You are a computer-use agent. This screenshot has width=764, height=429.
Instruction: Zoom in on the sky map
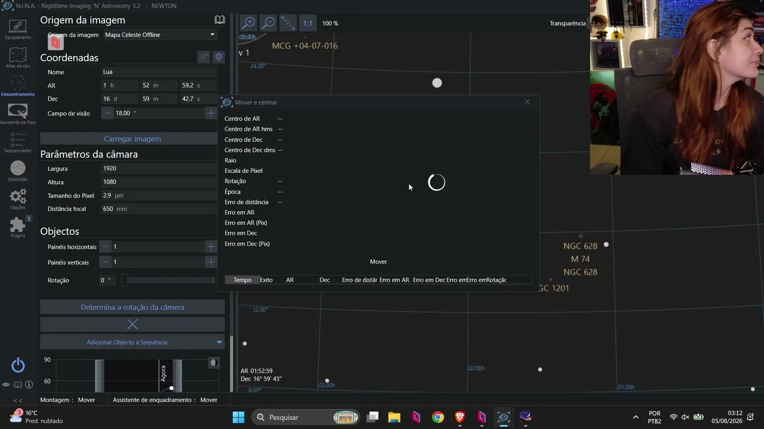249,23
